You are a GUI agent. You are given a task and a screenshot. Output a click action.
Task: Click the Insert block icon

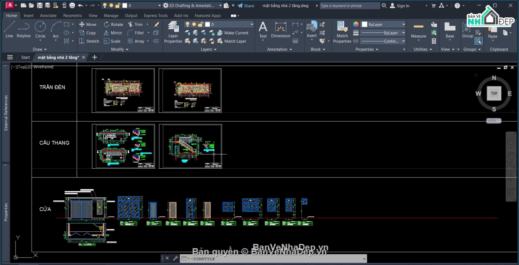point(312,30)
